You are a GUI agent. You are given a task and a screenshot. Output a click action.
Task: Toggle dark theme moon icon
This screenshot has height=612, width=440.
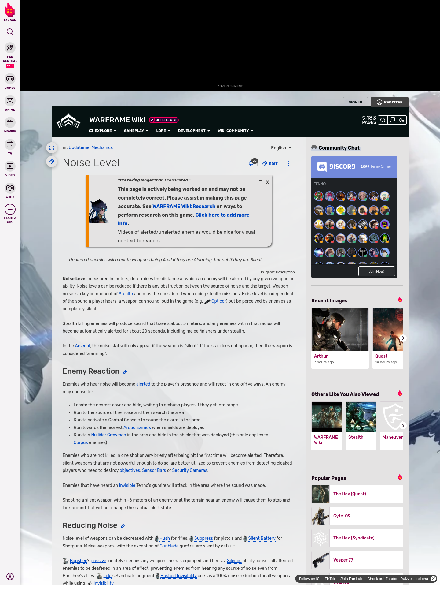[x=402, y=120]
